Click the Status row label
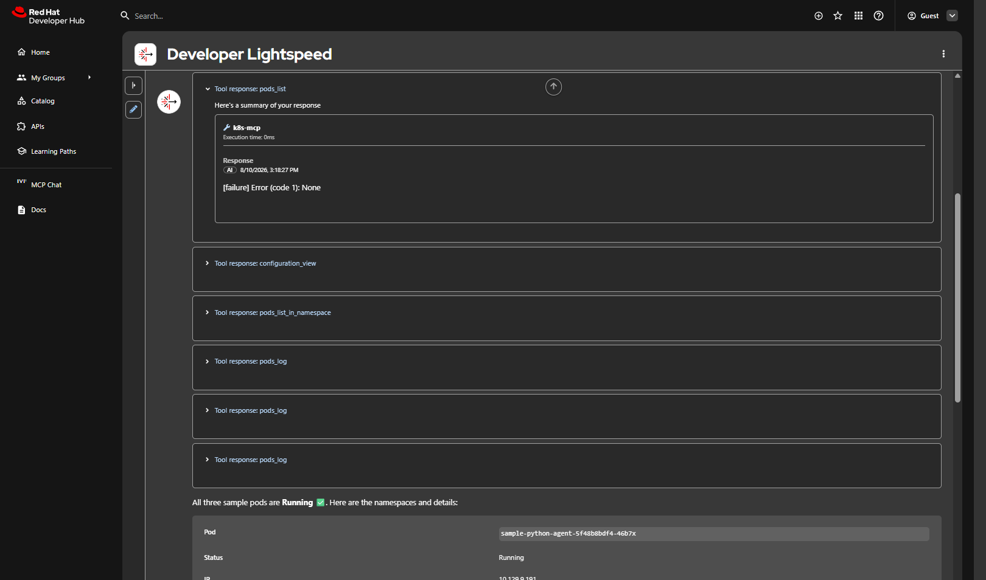This screenshot has width=986, height=580. (213, 558)
